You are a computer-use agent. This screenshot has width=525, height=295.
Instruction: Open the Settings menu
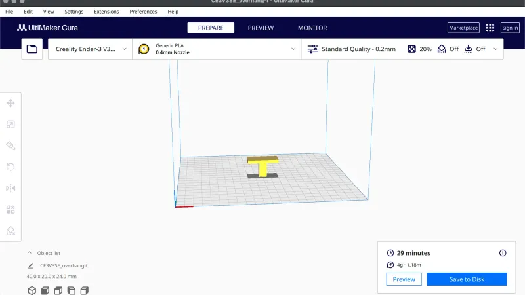74,12
